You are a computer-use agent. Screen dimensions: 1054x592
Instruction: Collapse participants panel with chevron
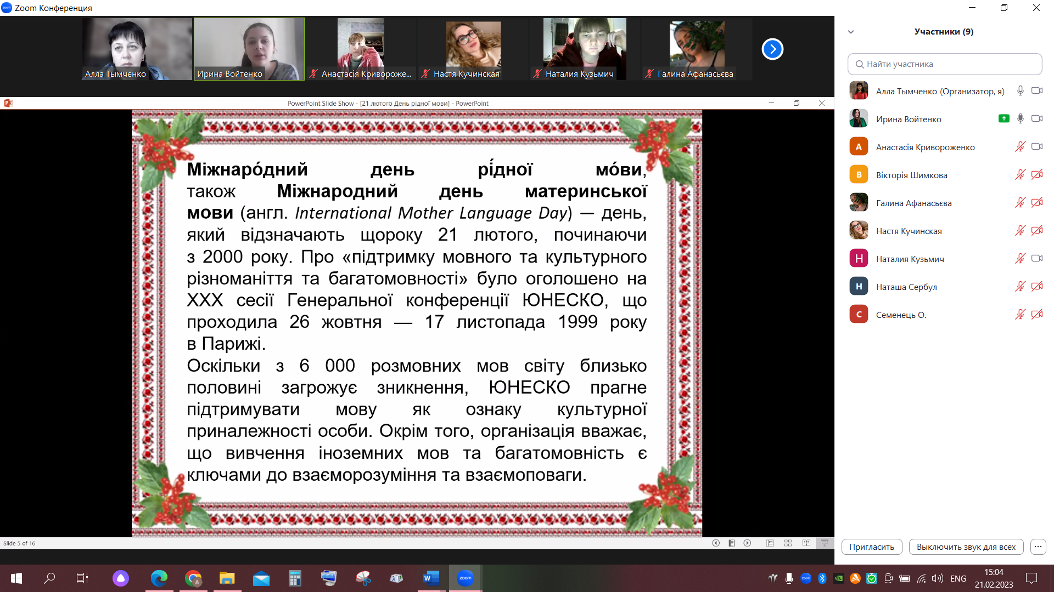851,32
